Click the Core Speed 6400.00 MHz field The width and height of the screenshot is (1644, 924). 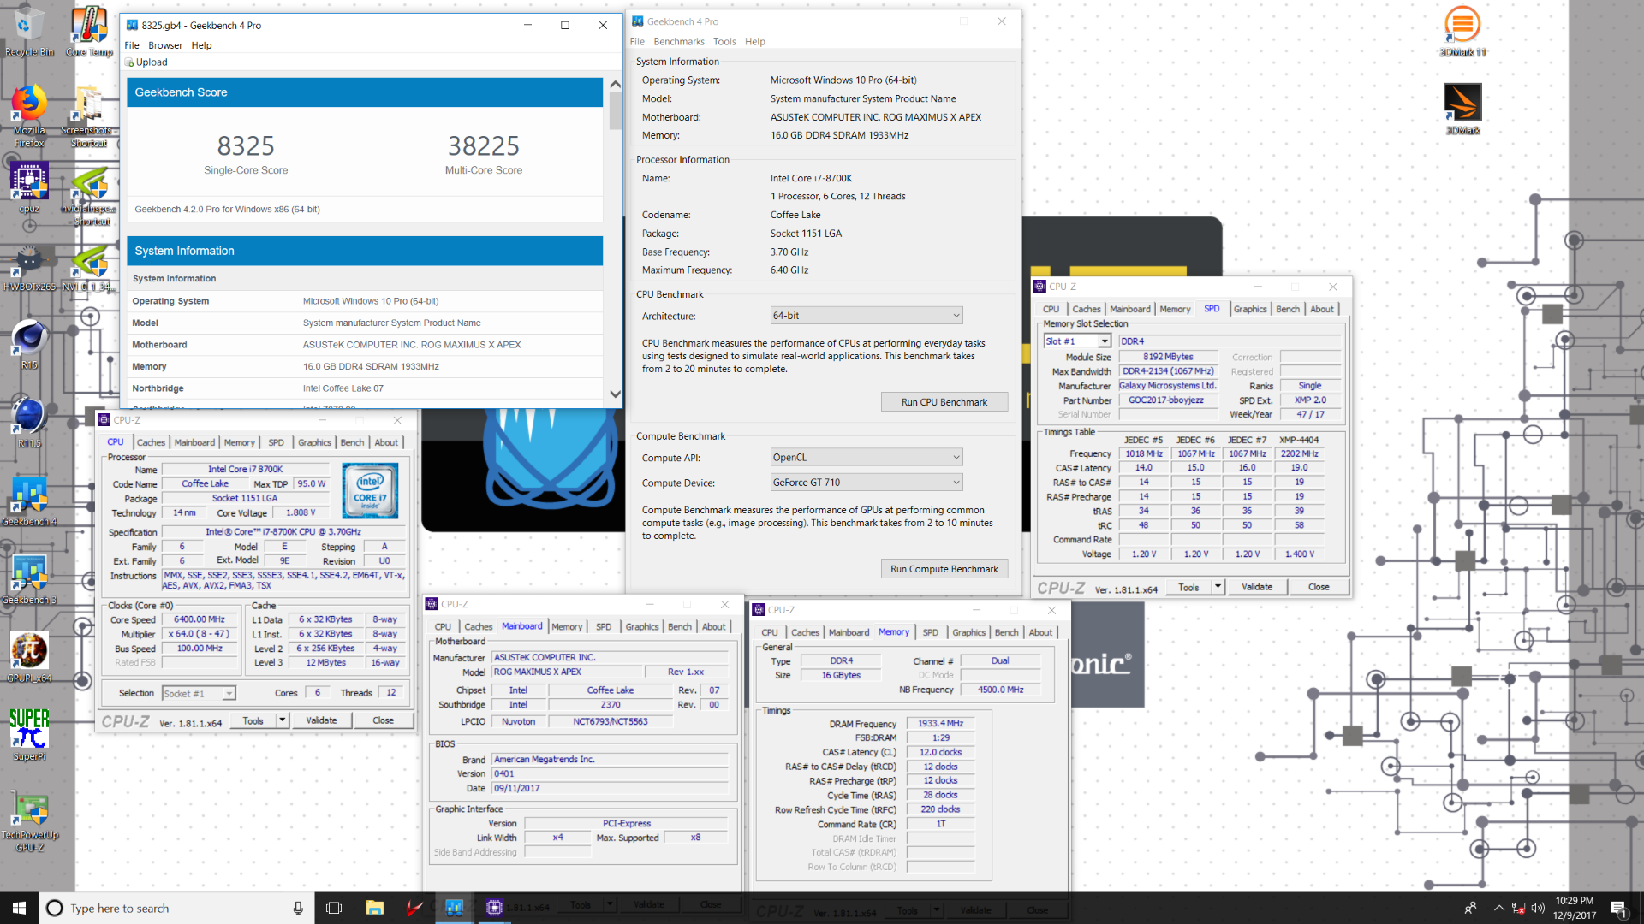click(x=200, y=619)
